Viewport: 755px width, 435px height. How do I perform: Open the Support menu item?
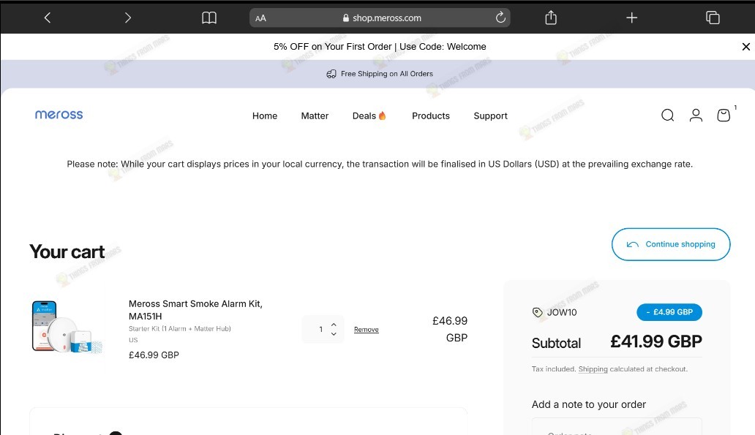click(x=491, y=116)
